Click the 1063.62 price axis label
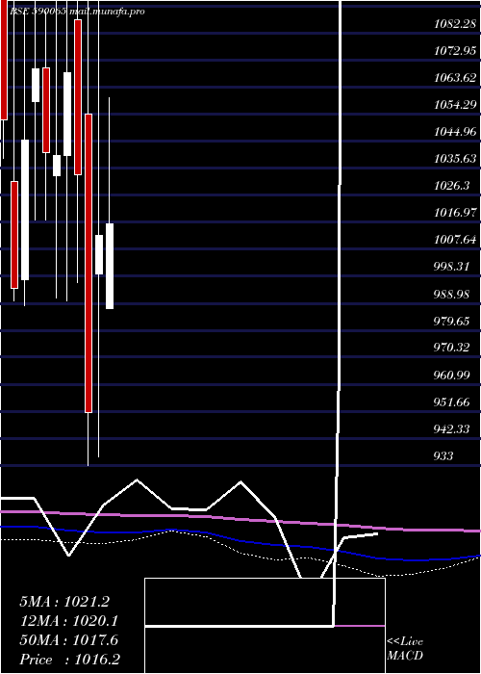This screenshot has height=674, width=481. (x=455, y=78)
